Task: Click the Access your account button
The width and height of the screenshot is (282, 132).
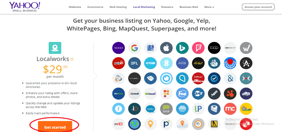Action: (x=258, y=7)
